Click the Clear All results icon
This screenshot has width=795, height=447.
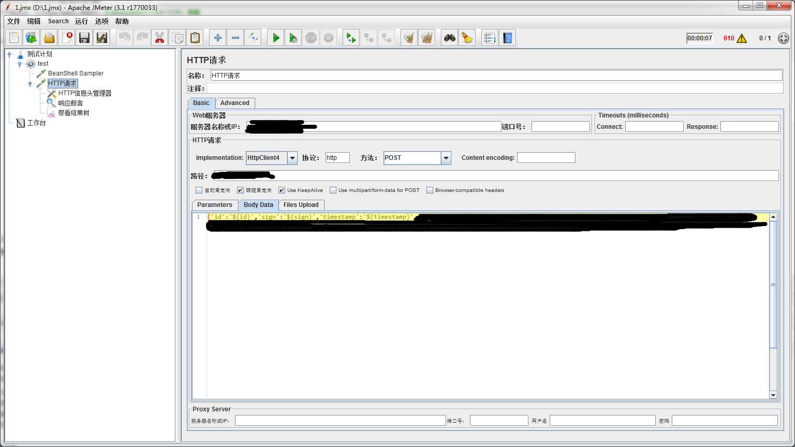coord(427,38)
